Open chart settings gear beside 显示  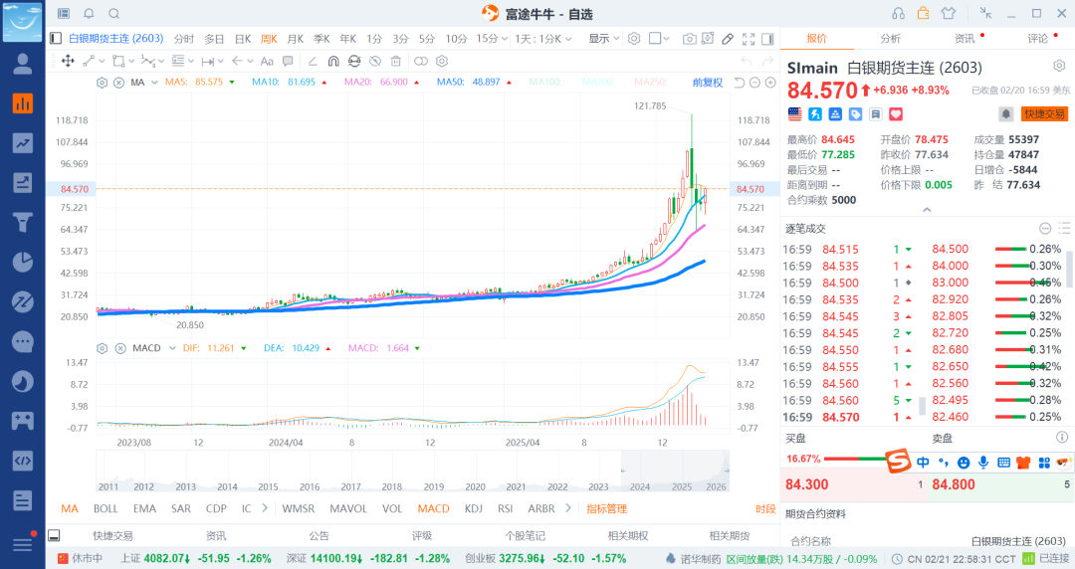pos(634,39)
